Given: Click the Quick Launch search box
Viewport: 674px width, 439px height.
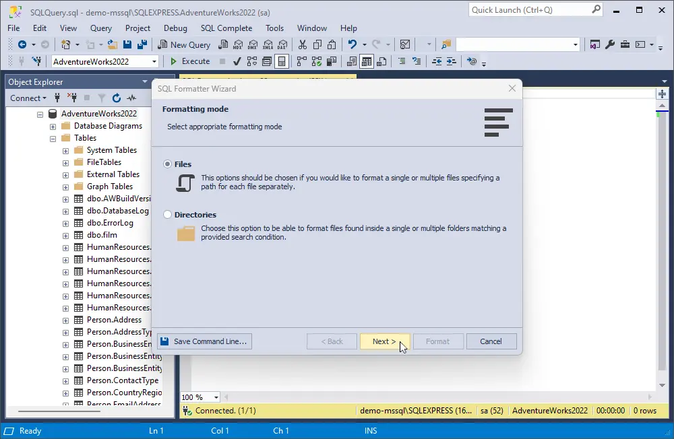Looking at the screenshot, I should [x=531, y=10].
